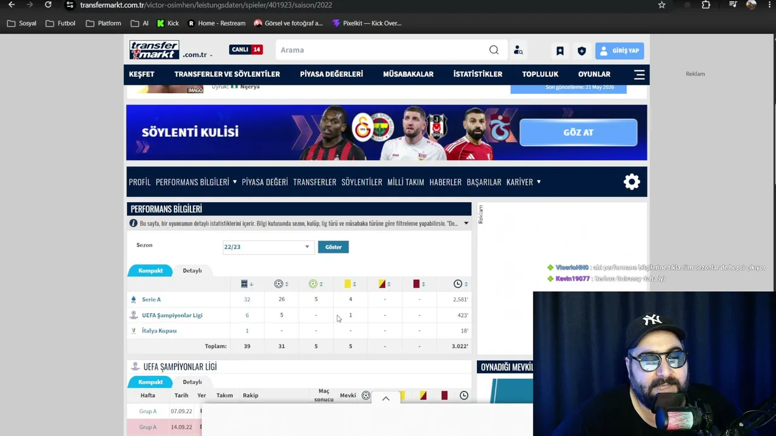Open the player's Başarılar page

click(484, 182)
